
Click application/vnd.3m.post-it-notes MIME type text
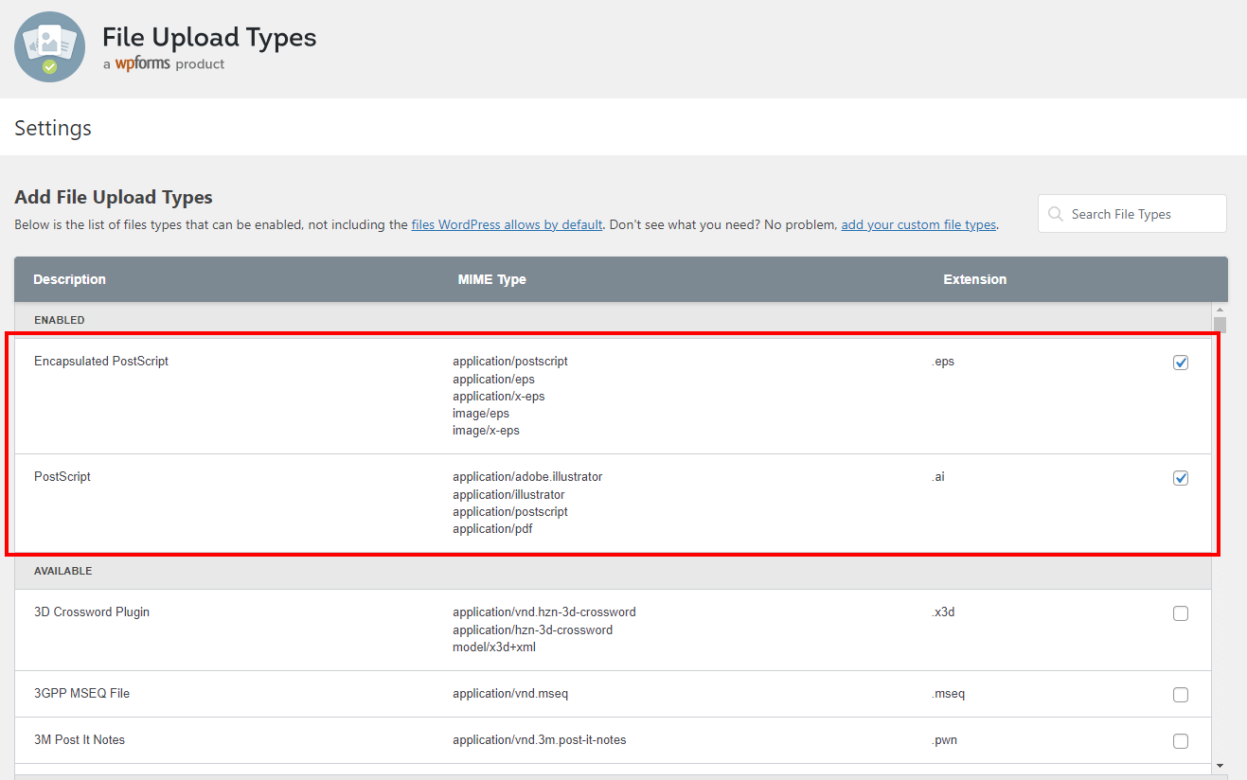pyautogui.click(x=540, y=740)
